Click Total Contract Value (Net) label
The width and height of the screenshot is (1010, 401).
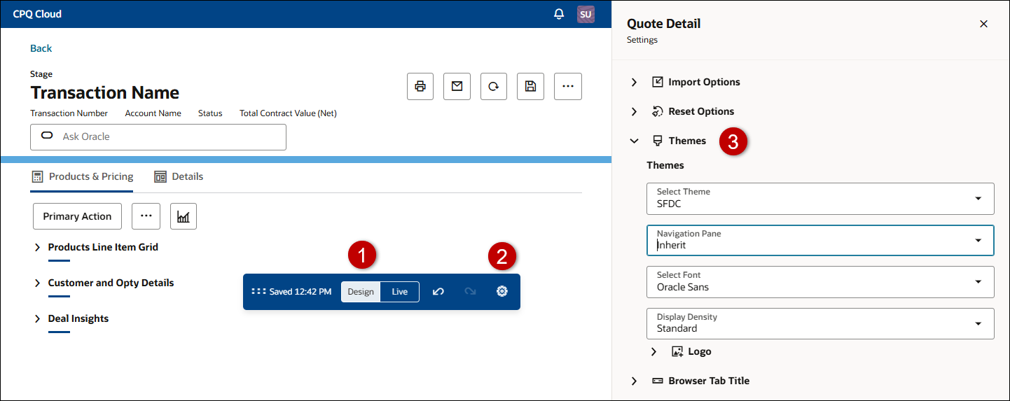click(288, 113)
